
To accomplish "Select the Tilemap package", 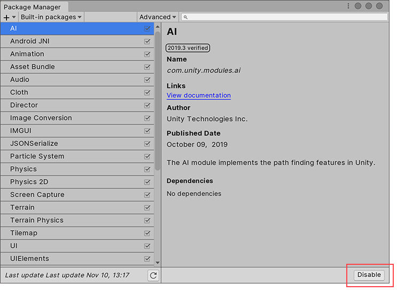I will pos(77,233).
